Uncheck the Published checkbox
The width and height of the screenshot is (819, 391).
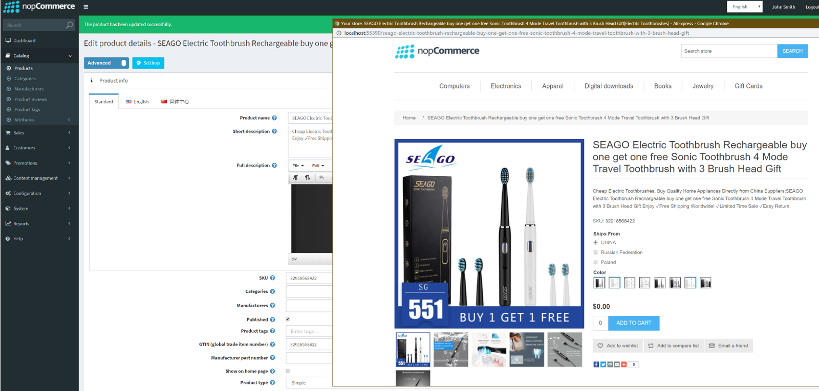288,319
